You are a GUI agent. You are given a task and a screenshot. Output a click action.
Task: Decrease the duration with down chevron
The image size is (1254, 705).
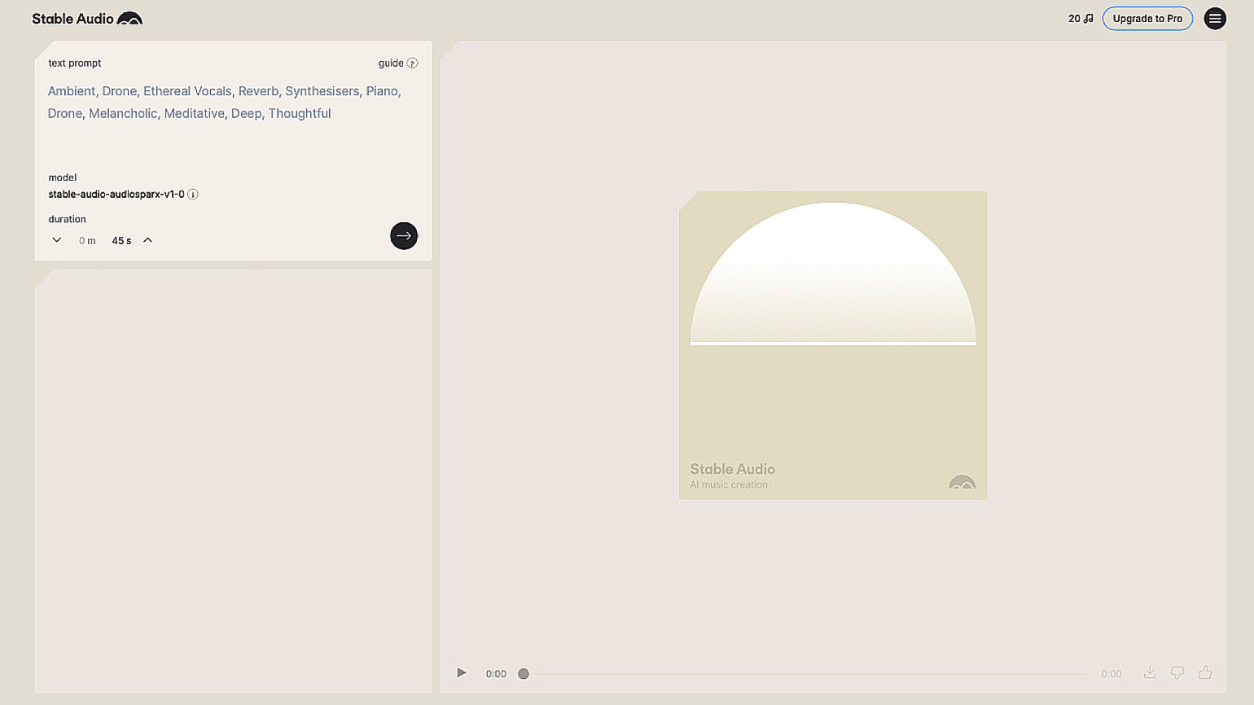(x=56, y=240)
